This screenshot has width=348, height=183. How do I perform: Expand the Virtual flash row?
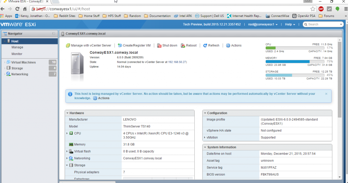pyautogui.click(x=67, y=151)
